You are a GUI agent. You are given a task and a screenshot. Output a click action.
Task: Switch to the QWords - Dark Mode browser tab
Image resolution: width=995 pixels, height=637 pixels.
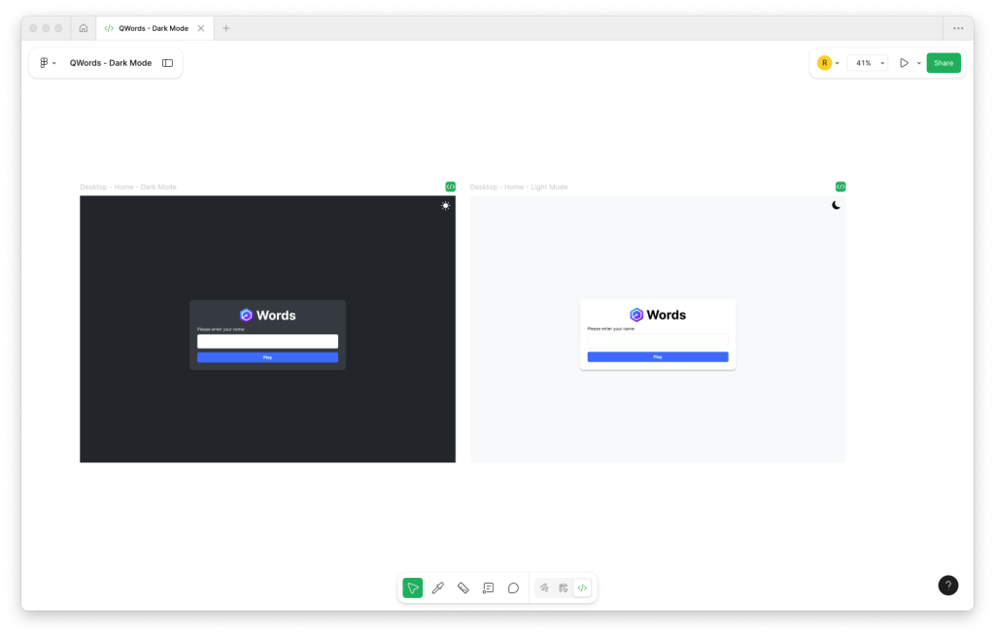tap(155, 28)
